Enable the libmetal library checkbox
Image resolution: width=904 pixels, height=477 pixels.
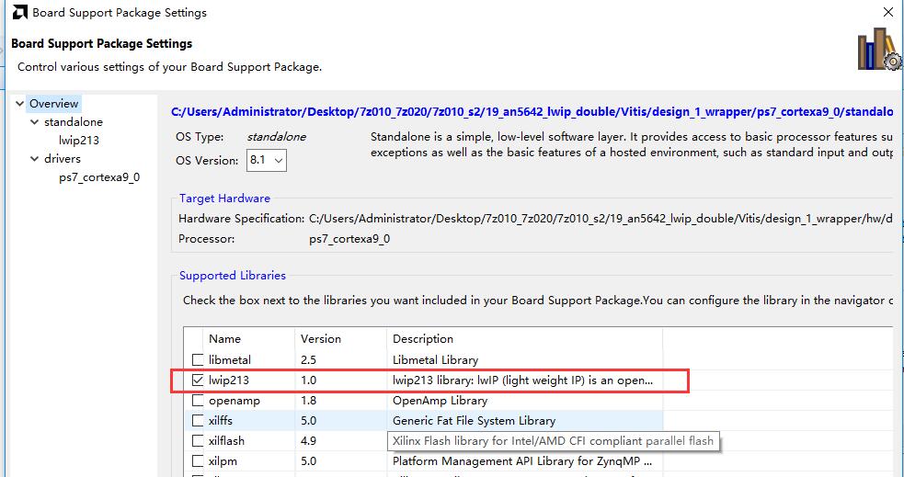[198, 360]
